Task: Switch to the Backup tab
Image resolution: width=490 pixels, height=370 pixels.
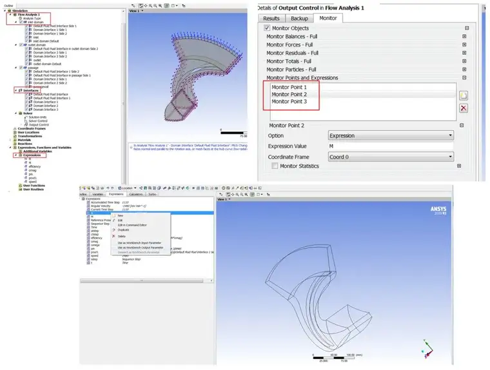Action: click(299, 19)
